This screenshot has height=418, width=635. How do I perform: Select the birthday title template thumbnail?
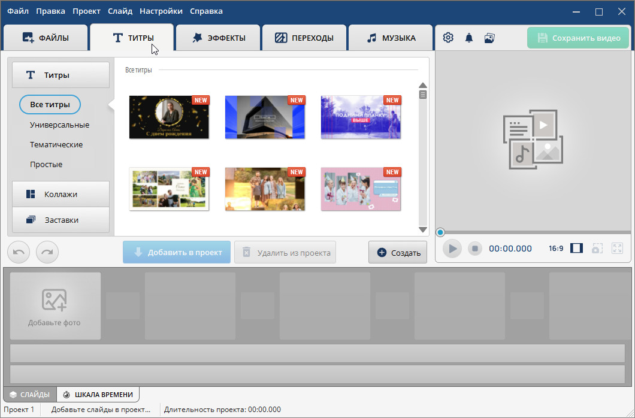click(169, 117)
